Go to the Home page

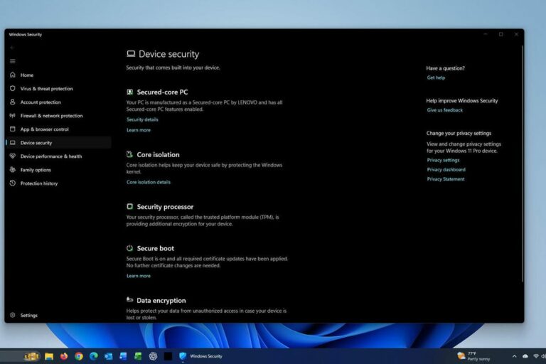26,75
